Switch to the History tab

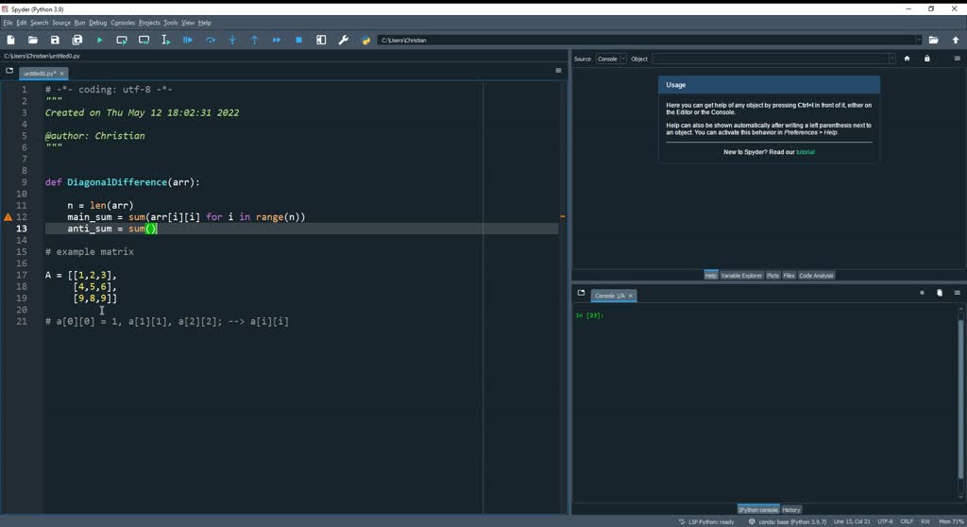click(791, 510)
